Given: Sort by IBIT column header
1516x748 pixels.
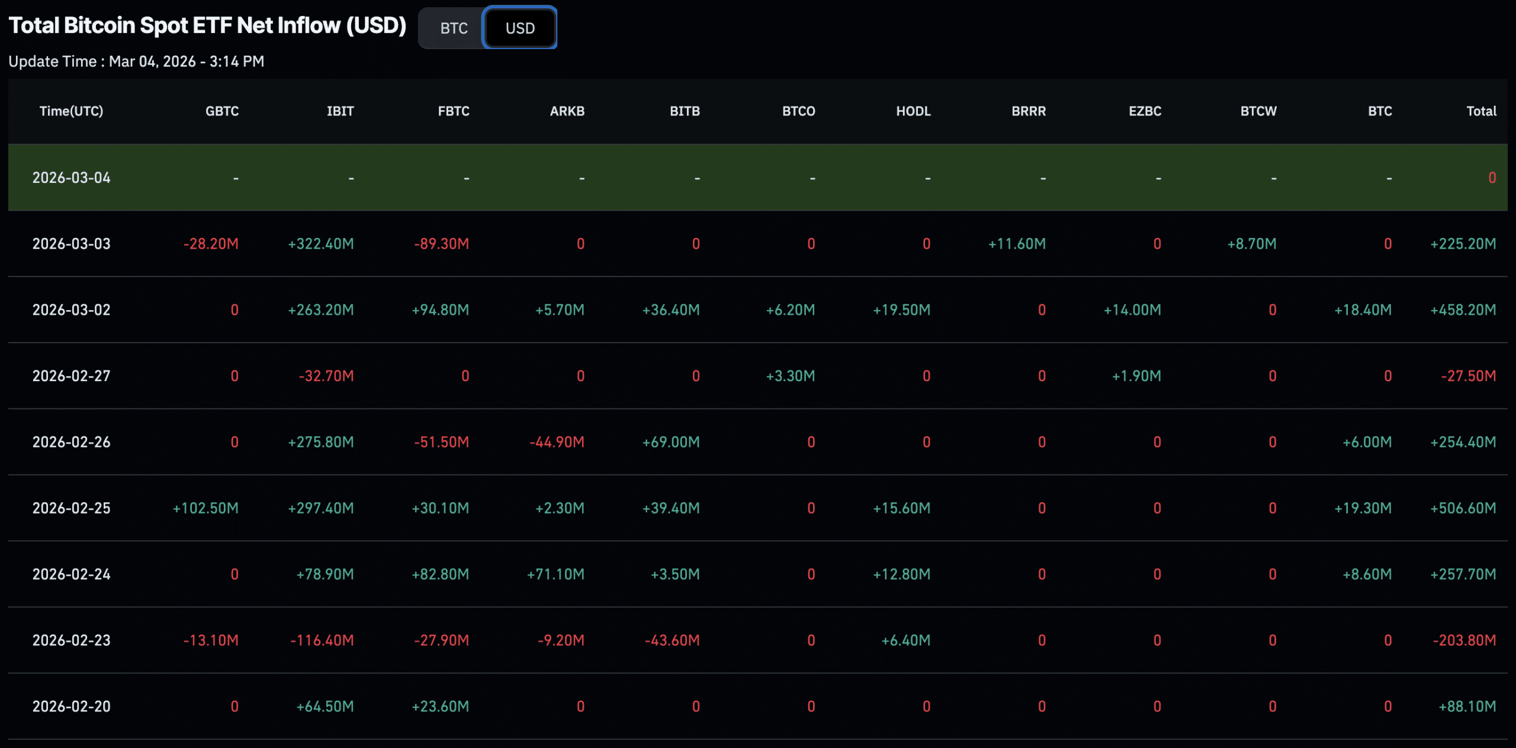Looking at the screenshot, I should (340, 111).
